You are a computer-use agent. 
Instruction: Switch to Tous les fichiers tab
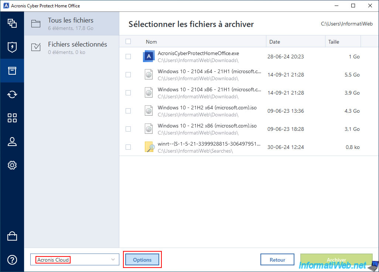tap(72, 24)
